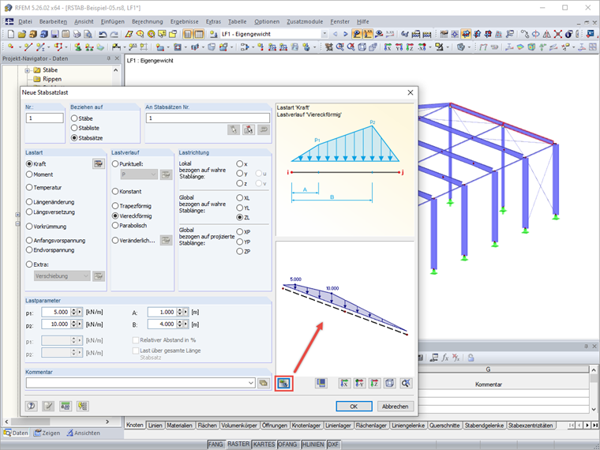The height and width of the screenshot is (450, 600).
Task: Click the Nr. input field
Action: (45, 118)
